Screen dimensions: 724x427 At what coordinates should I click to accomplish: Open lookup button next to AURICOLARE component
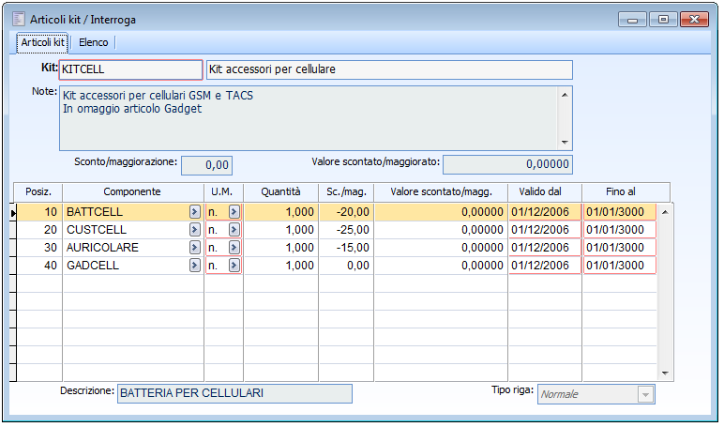click(195, 248)
